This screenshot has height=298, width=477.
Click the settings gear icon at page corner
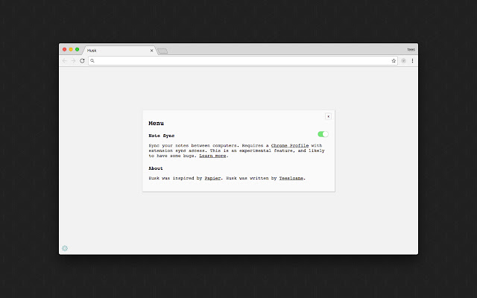coord(65,248)
